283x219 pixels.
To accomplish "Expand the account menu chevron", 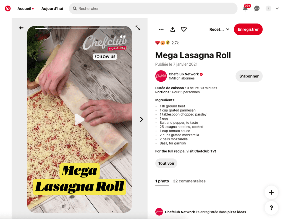I will click(277, 9).
